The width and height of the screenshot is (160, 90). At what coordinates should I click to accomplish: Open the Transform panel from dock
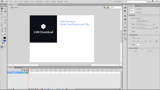pyautogui.click(x=125, y=22)
